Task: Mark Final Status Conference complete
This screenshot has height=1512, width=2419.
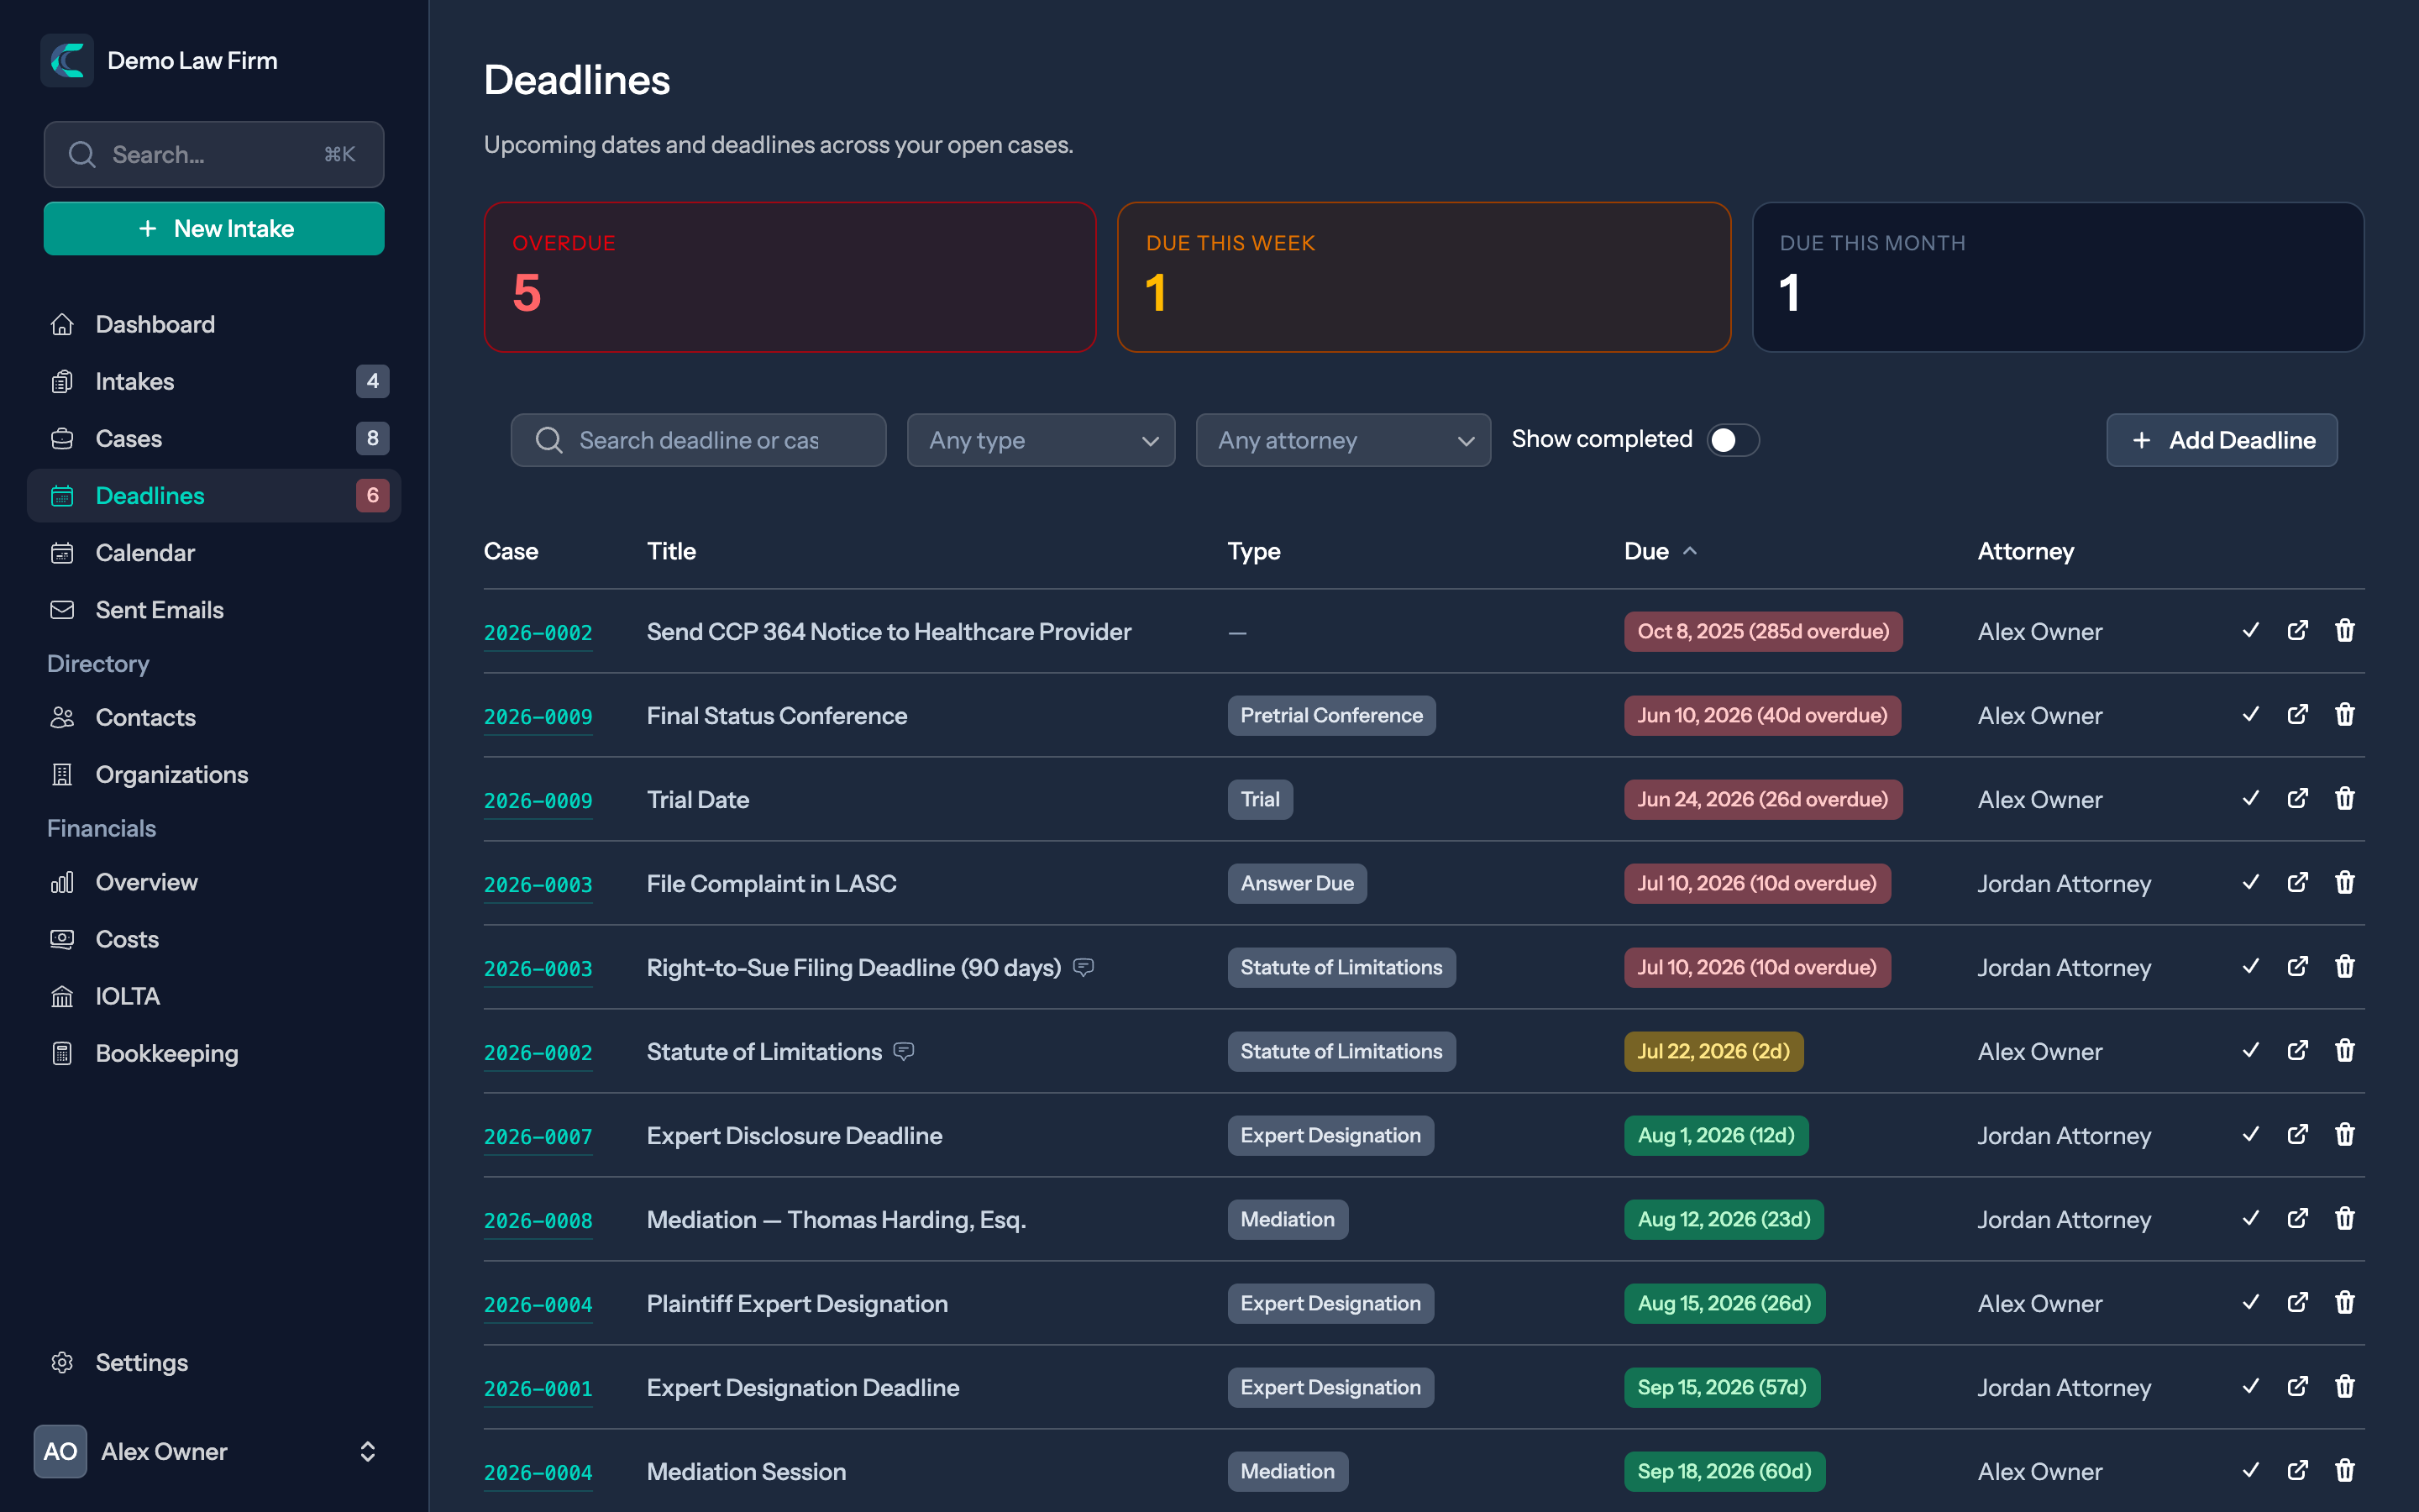Action: click(2250, 715)
